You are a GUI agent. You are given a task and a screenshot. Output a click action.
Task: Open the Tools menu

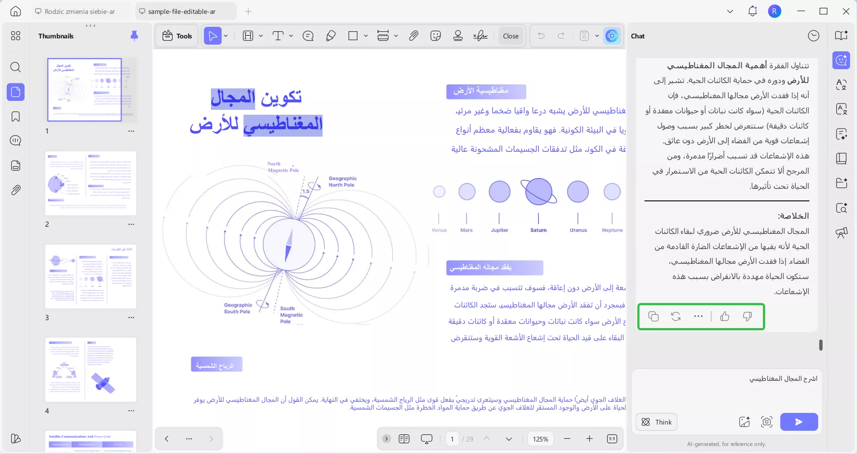click(176, 36)
